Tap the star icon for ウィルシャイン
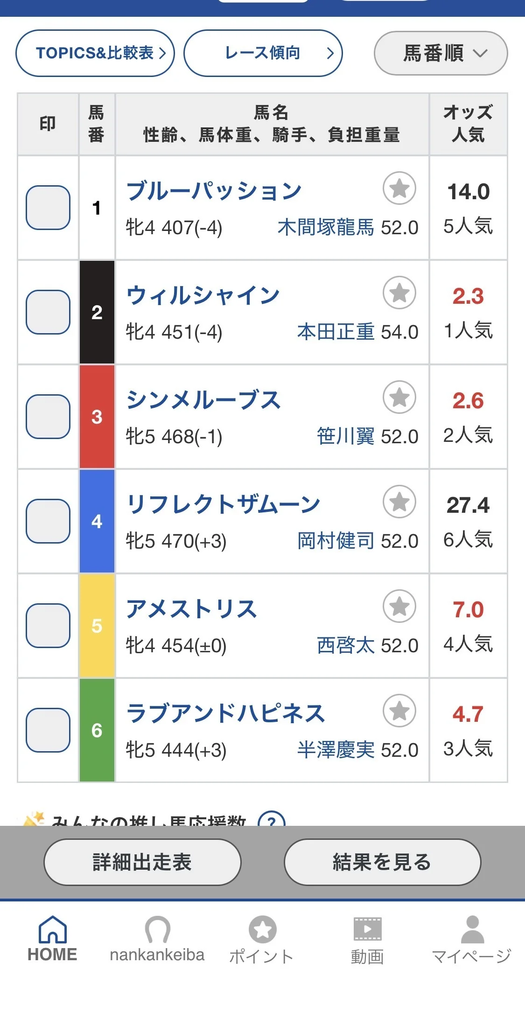 pos(399,293)
